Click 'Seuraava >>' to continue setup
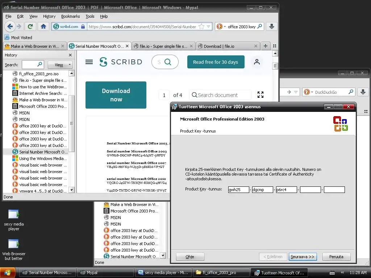The width and height of the screenshot is (371, 278). click(303, 257)
